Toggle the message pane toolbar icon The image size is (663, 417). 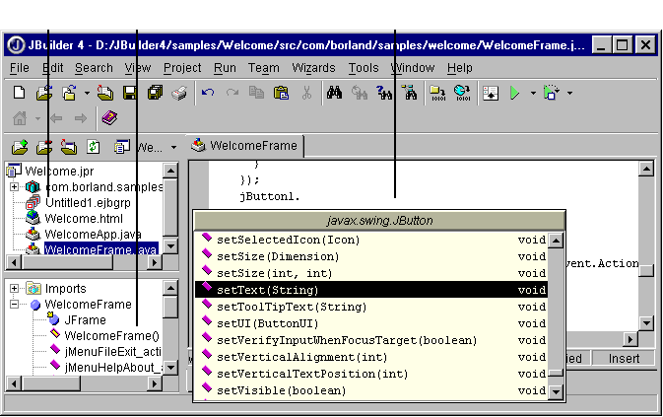pos(491,93)
